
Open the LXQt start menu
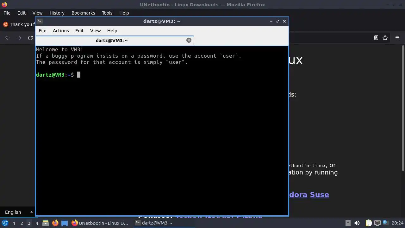coord(5,223)
